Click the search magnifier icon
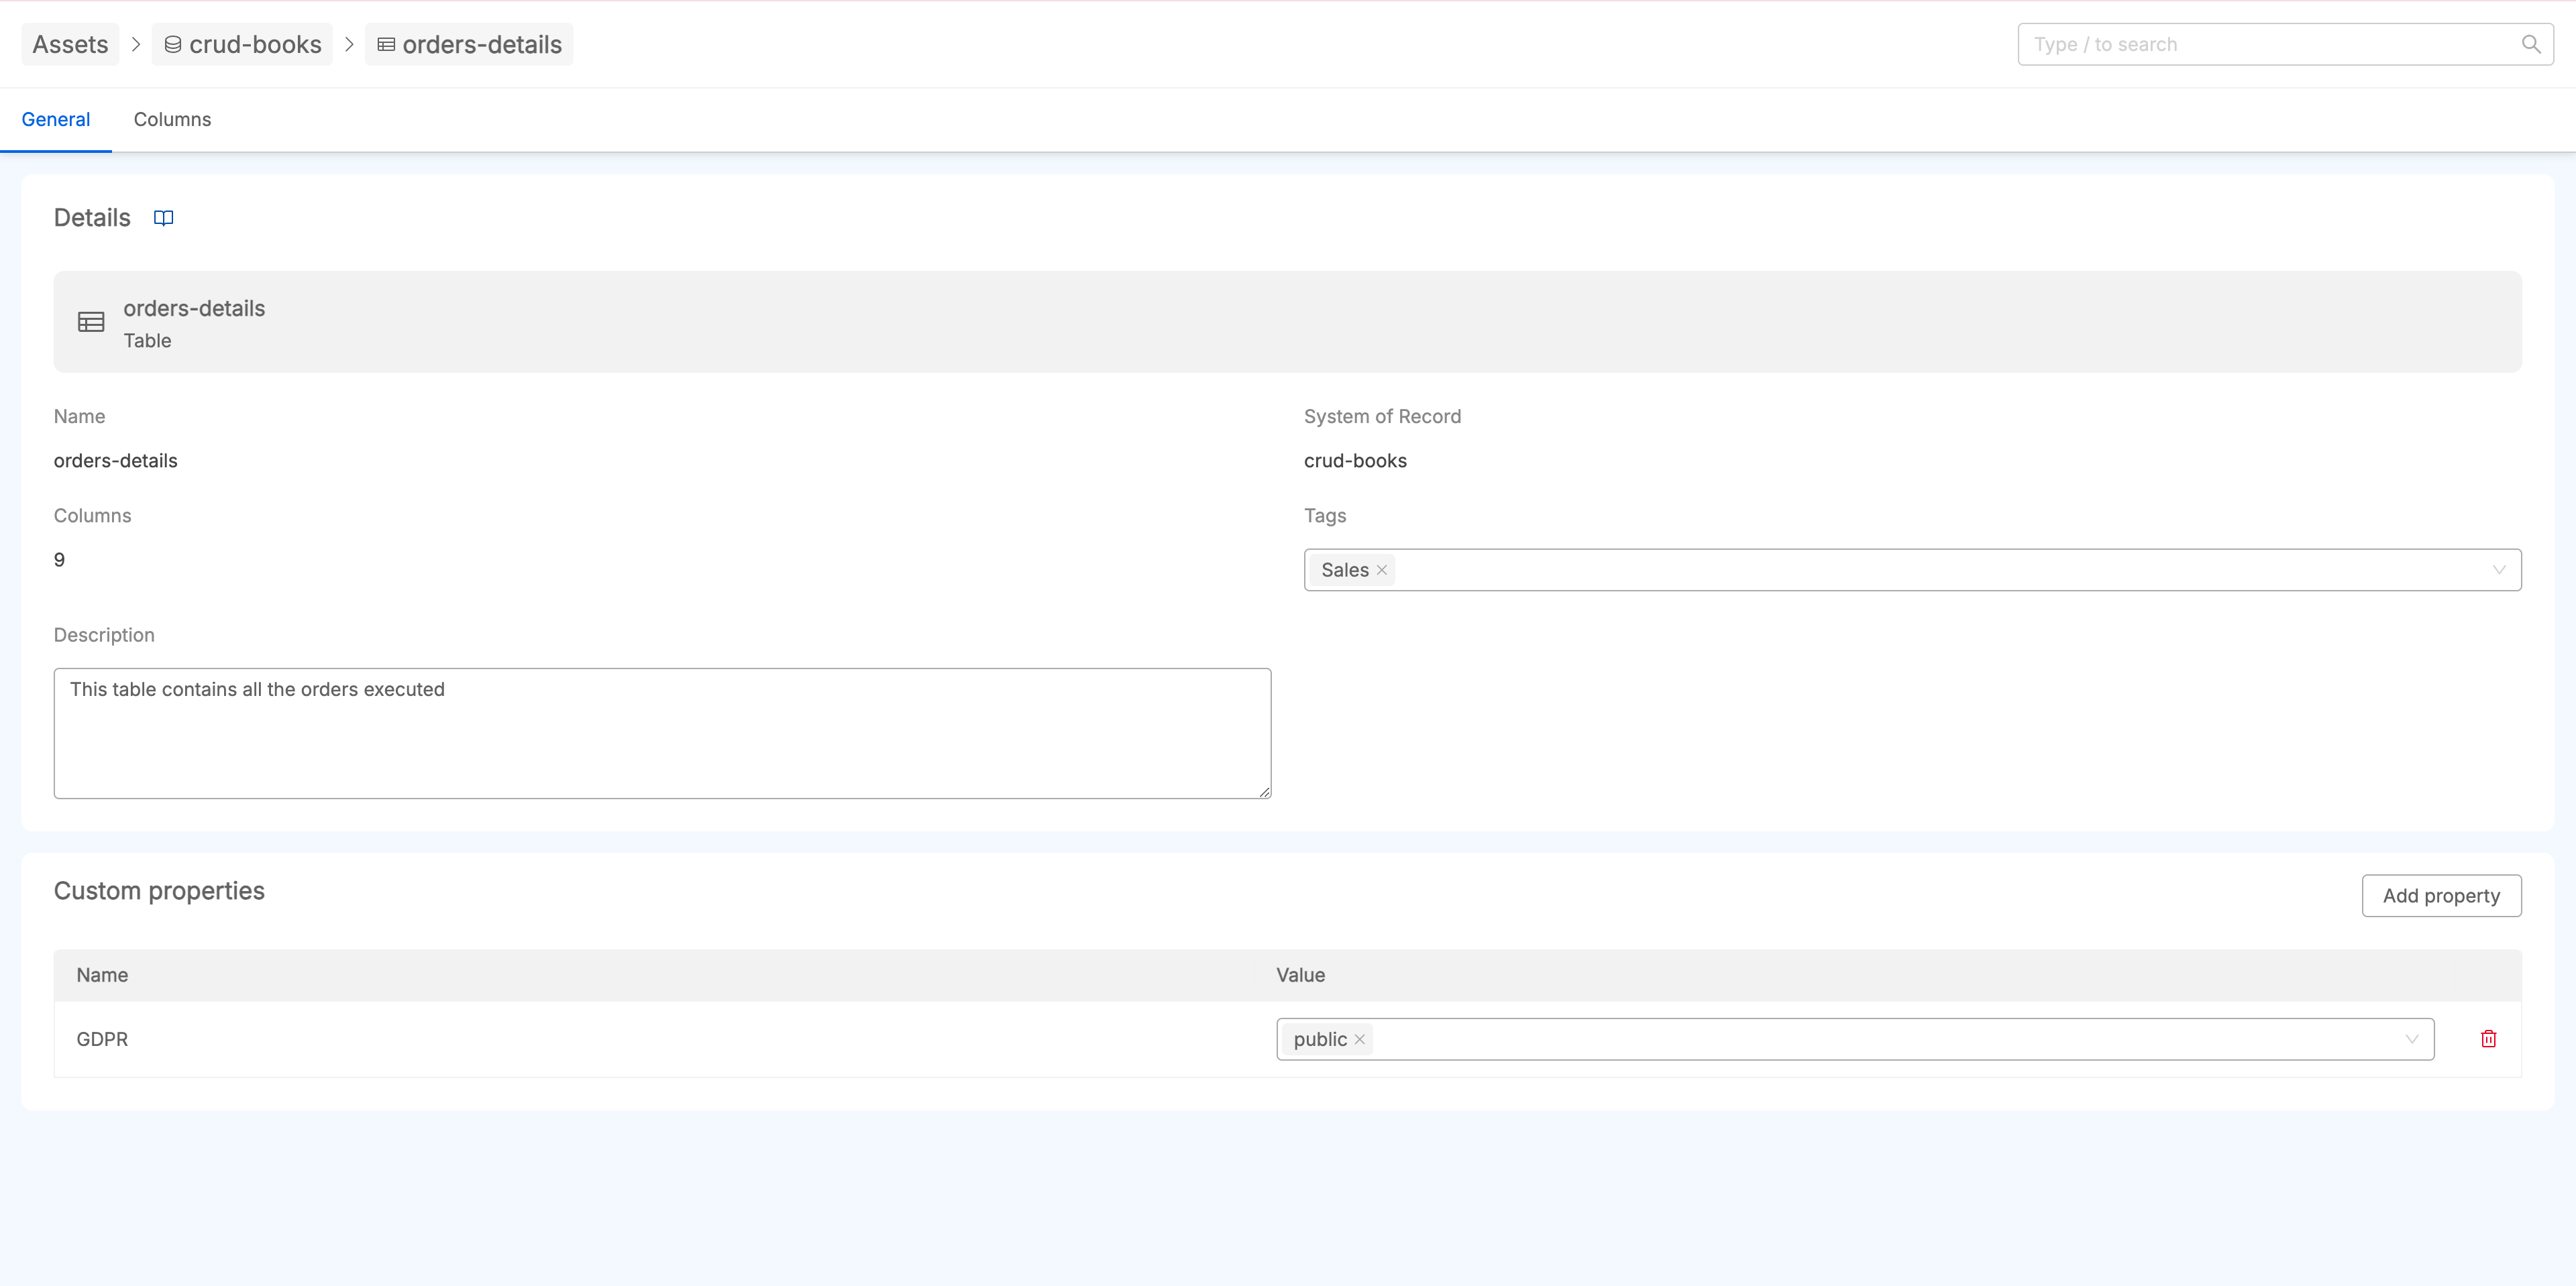Image resolution: width=2576 pixels, height=1286 pixels. point(2531,44)
